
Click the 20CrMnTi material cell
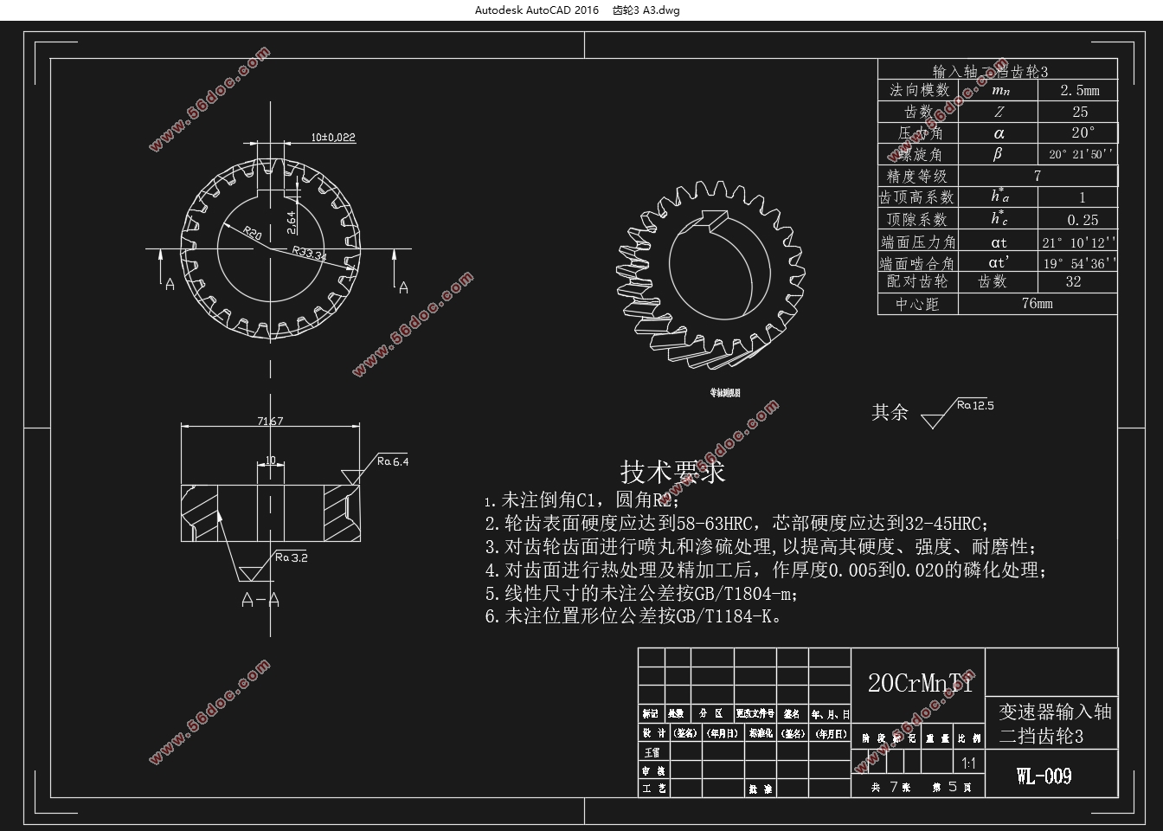[x=919, y=683]
